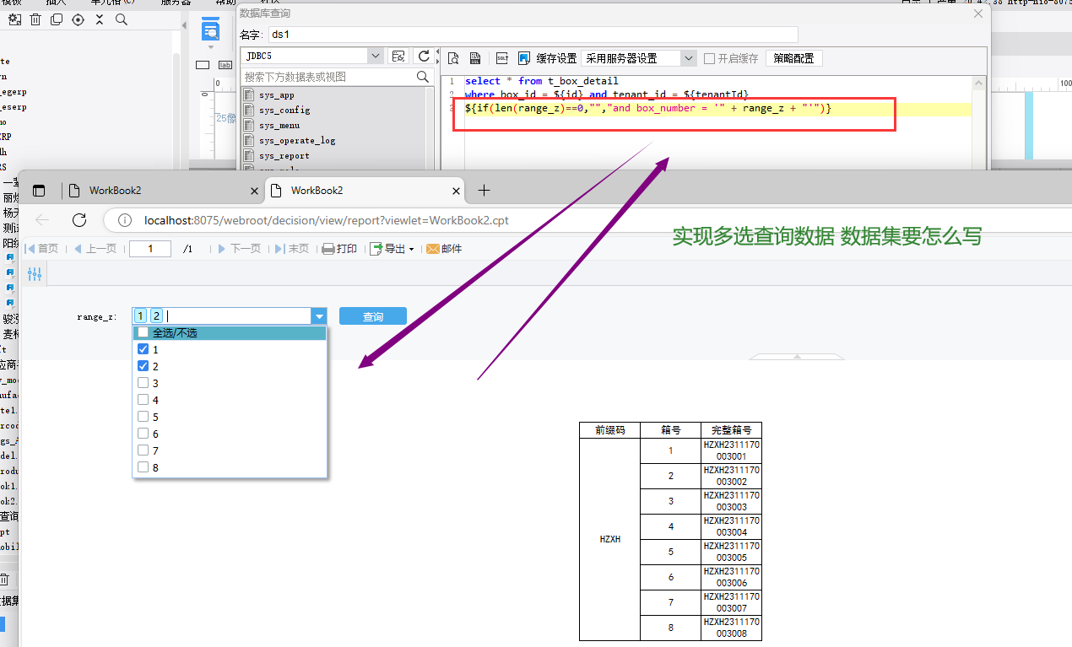Enable the 开启缓存 checkbox
Viewport: 1072px width, 647px height.
(710, 58)
